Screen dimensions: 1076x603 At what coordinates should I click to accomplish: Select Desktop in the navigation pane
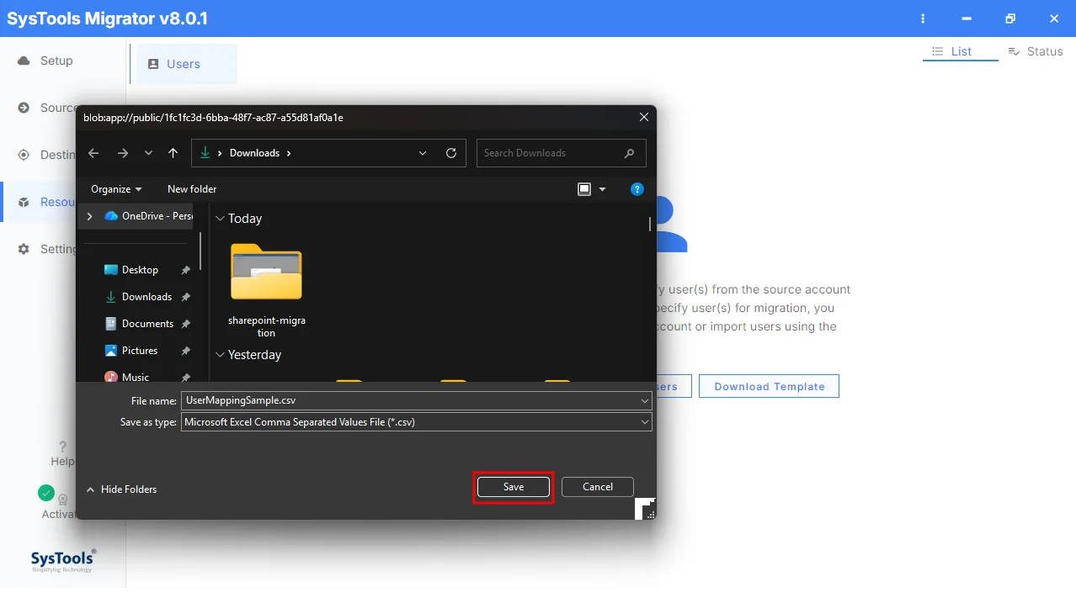point(140,270)
